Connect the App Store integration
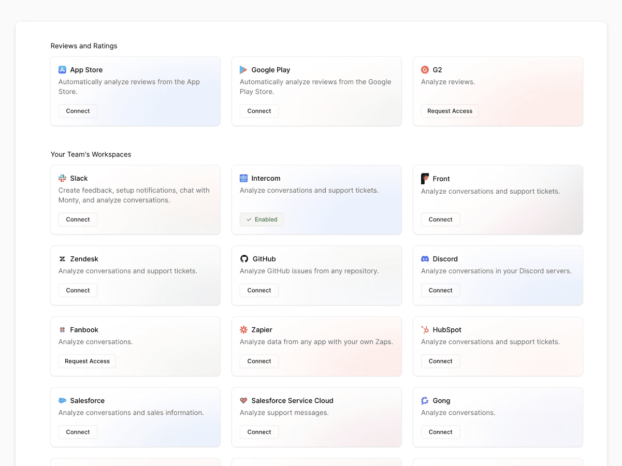The image size is (622, 466). pos(78,111)
